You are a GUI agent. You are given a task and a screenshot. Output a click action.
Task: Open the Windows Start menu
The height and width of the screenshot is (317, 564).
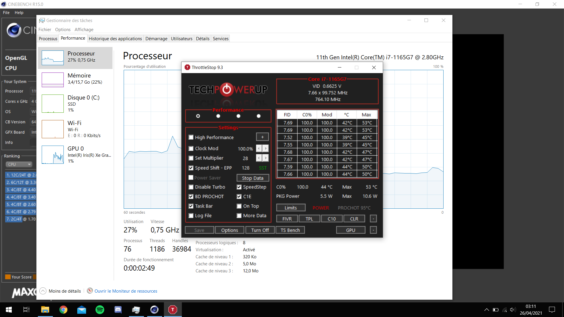point(9,310)
